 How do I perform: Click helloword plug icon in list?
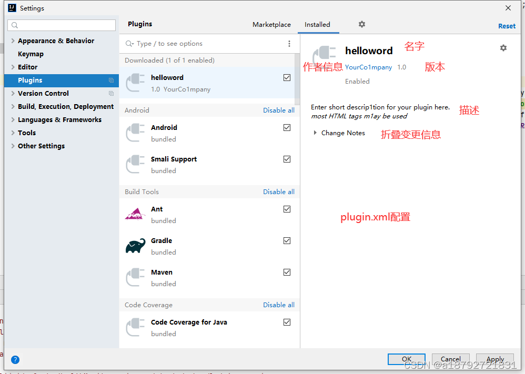[x=135, y=83]
